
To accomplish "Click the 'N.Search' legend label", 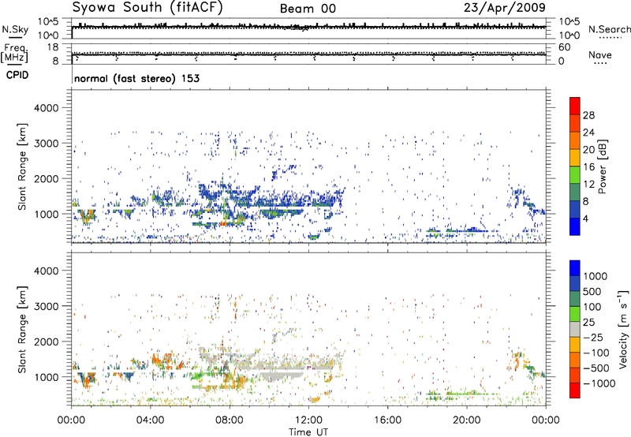I will (x=609, y=29).
